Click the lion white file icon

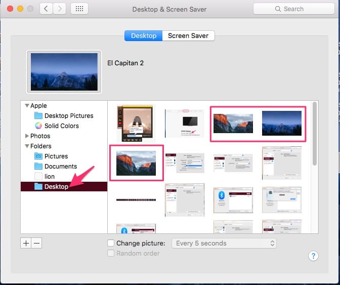pyautogui.click(x=38, y=176)
